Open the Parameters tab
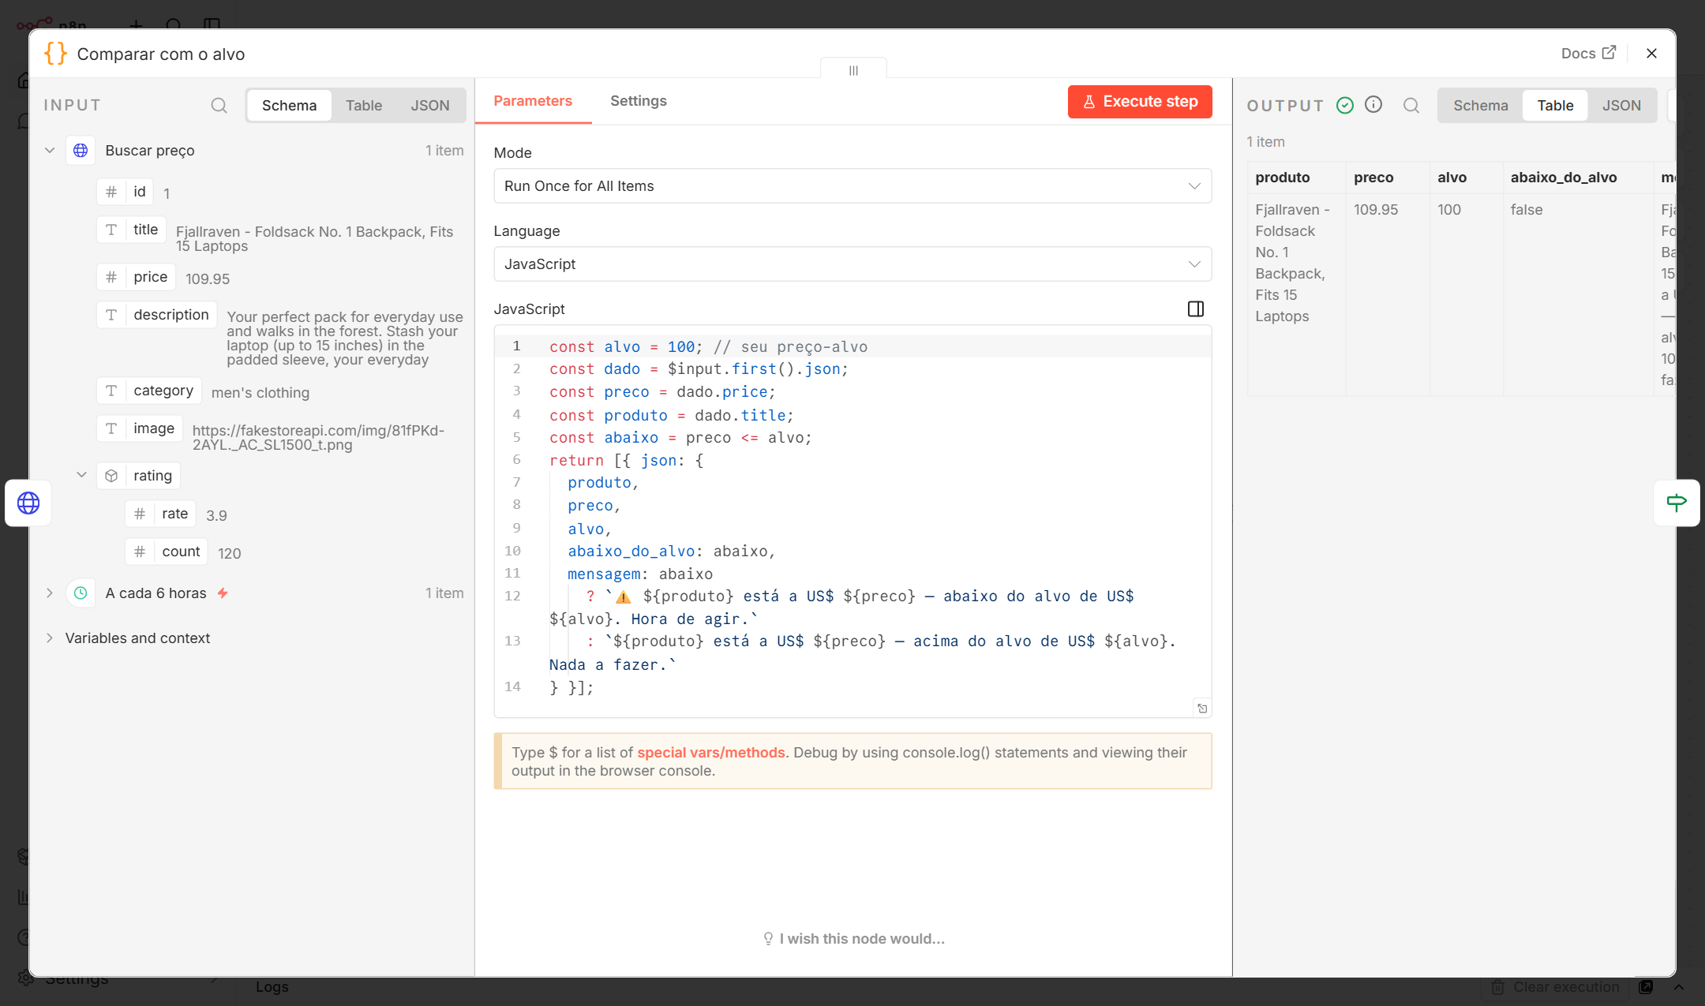The height and width of the screenshot is (1006, 1705). (x=533, y=101)
